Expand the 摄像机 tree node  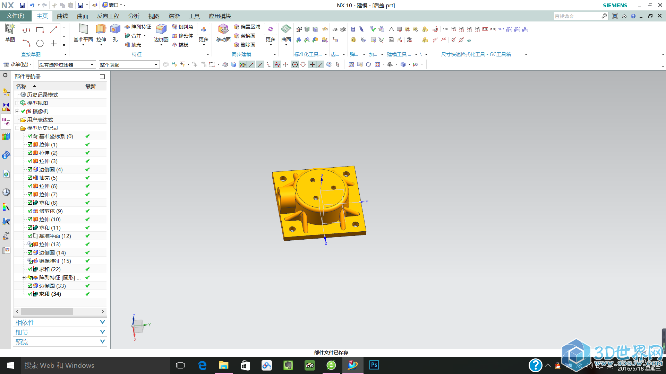coord(17,111)
